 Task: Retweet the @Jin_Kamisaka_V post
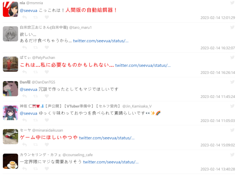click(36, 120)
